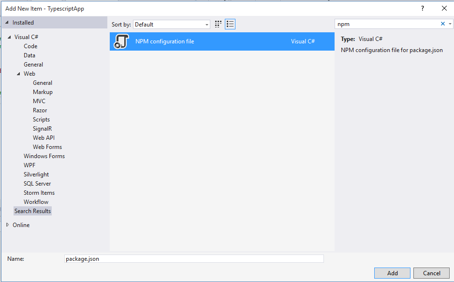Collapse the Web tree node
Screen dimensions: 454x282
click(18, 74)
